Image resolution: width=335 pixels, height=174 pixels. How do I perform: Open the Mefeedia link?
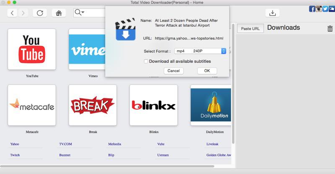tap(114, 144)
